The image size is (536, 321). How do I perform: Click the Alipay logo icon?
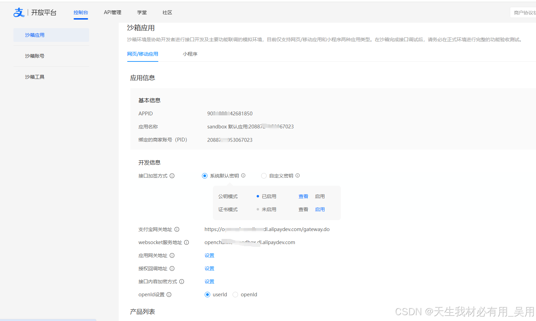[x=19, y=12]
